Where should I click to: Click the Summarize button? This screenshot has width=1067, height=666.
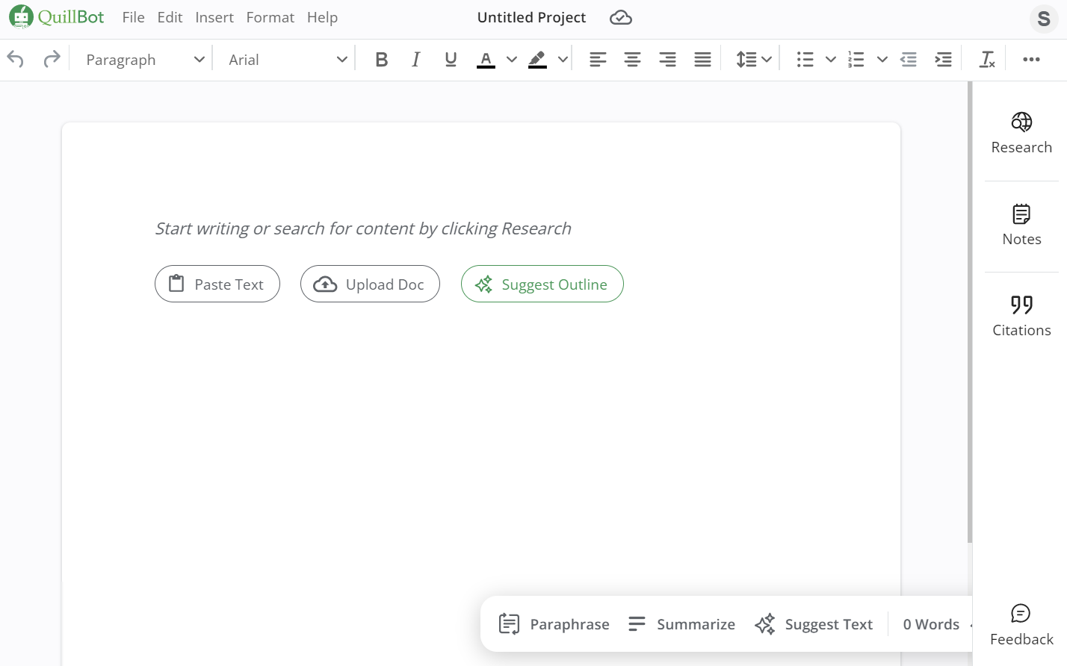681,624
